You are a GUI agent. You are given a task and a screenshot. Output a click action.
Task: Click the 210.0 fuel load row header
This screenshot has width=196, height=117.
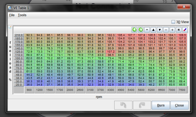click(x=19, y=35)
